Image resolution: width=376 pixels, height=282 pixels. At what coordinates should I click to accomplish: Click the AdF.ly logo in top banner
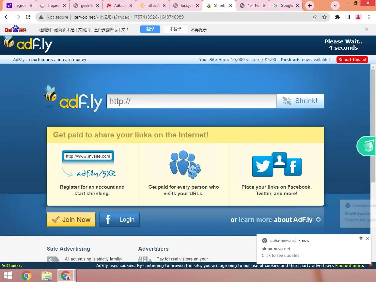(x=28, y=44)
